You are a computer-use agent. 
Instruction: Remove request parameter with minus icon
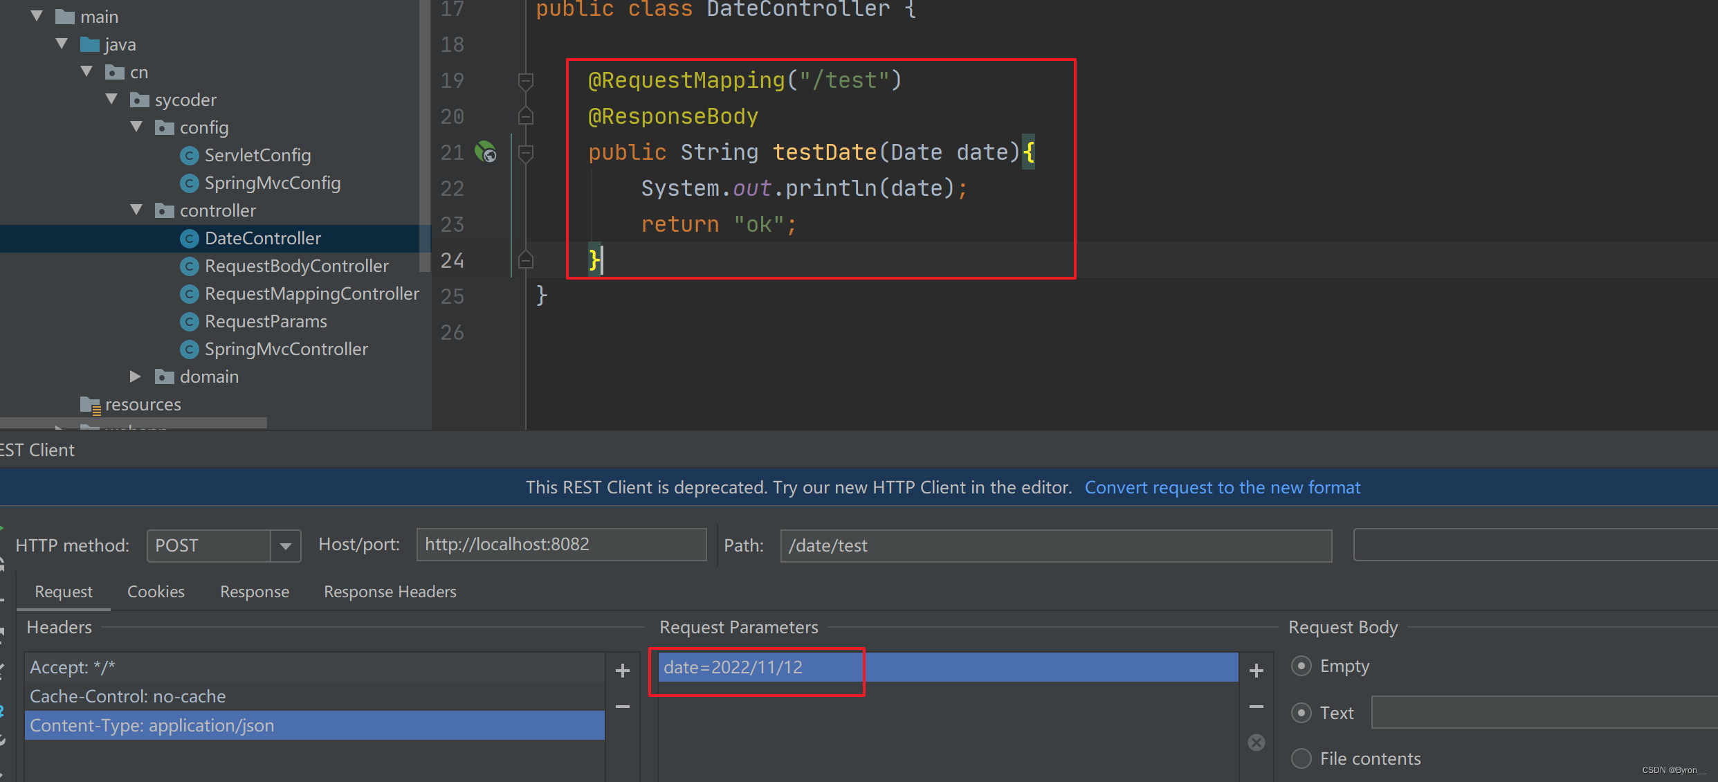(x=1256, y=707)
